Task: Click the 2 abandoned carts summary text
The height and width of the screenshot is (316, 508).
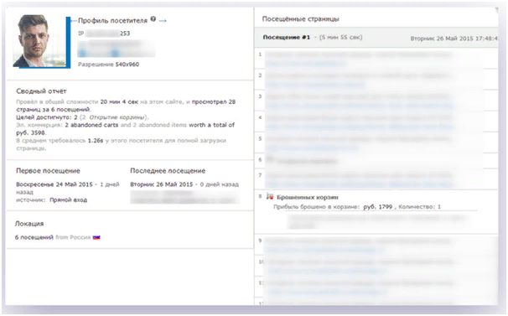Action: pyautogui.click(x=91, y=125)
